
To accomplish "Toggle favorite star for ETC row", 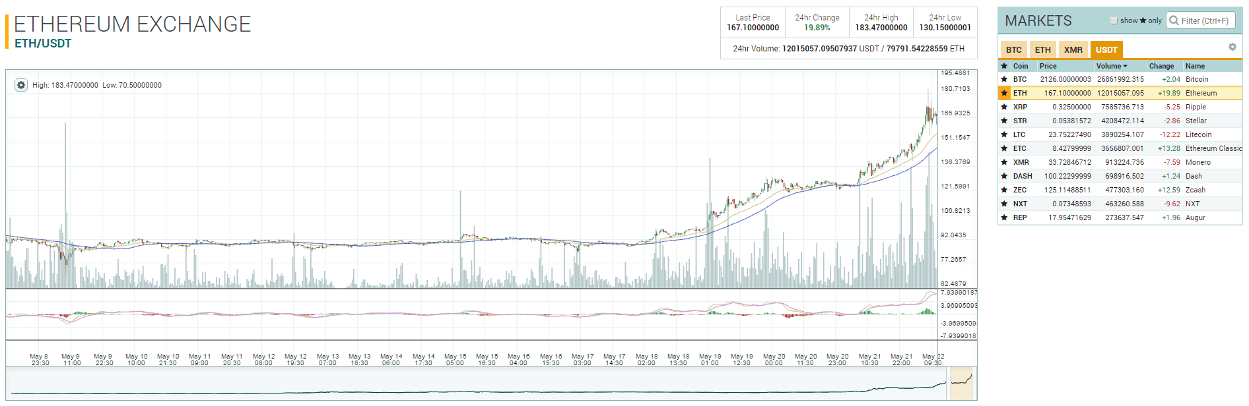I will coord(1004,148).
